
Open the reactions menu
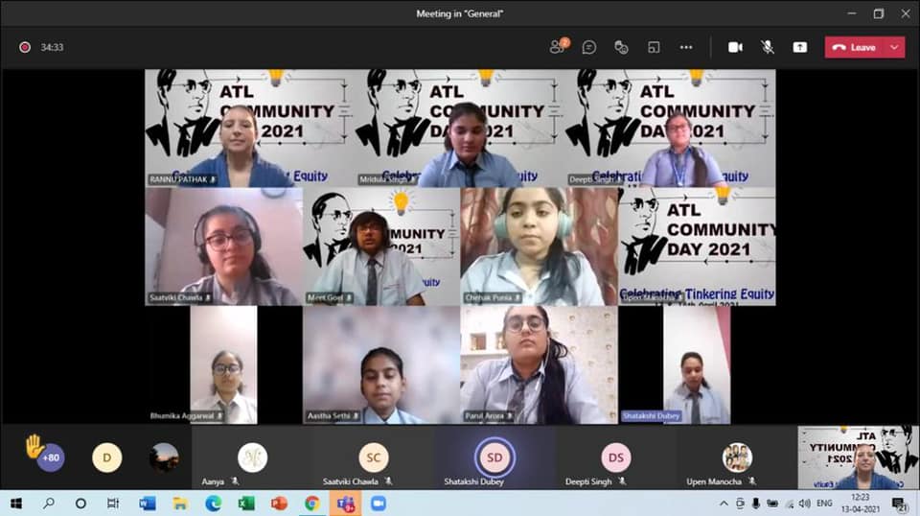(621, 47)
